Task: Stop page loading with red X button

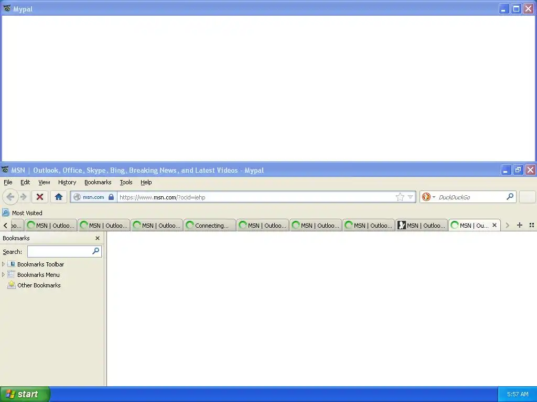Action: click(x=40, y=197)
